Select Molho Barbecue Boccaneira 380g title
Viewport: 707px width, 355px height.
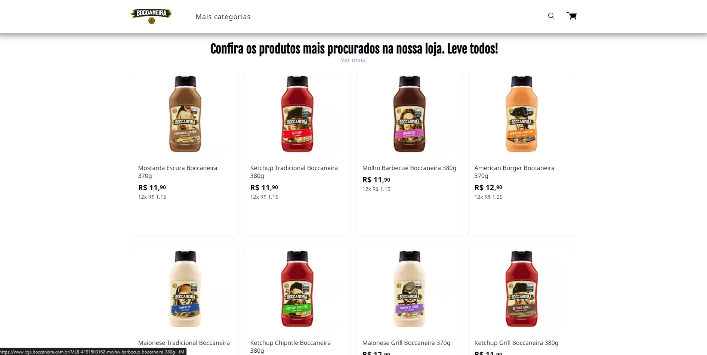tap(409, 168)
